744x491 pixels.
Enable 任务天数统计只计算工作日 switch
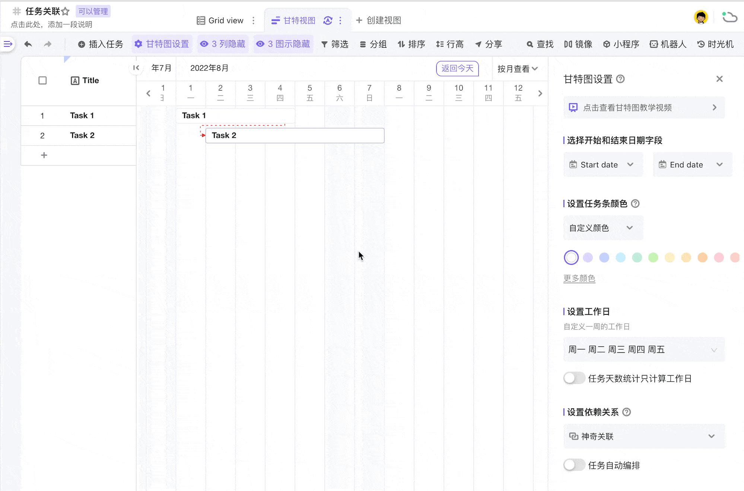pyautogui.click(x=574, y=378)
